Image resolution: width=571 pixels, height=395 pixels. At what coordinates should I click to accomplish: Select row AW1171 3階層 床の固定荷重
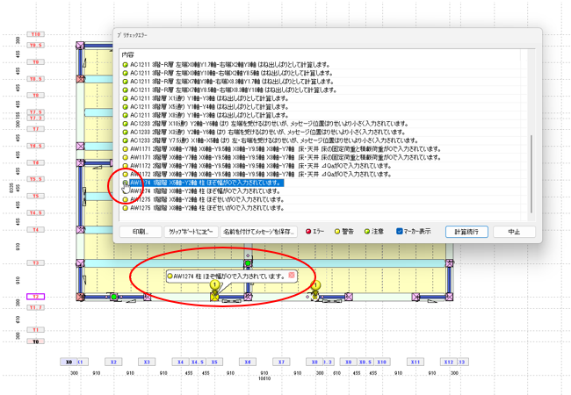[x=285, y=157]
